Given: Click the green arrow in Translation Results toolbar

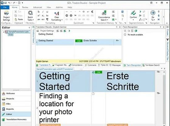Looking at the screenshot, I should [69, 31].
